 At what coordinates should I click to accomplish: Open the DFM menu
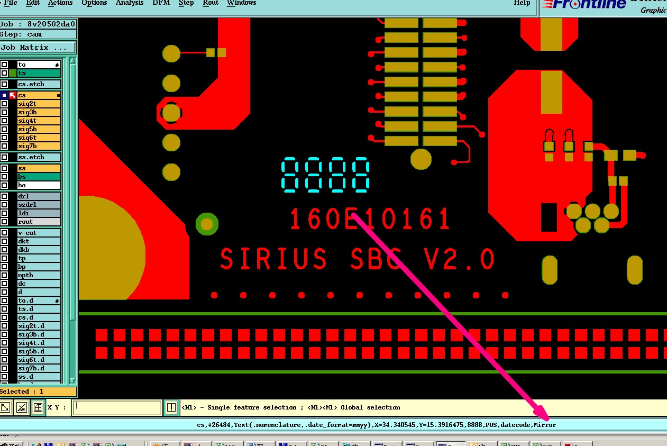[x=161, y=3]
